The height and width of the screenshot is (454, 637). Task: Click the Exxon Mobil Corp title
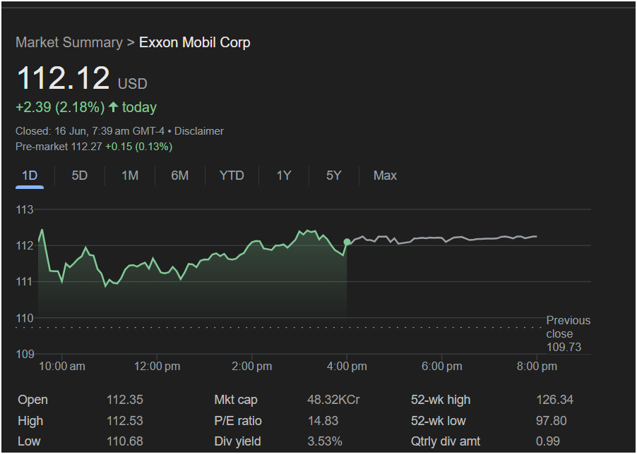(195, 42)
